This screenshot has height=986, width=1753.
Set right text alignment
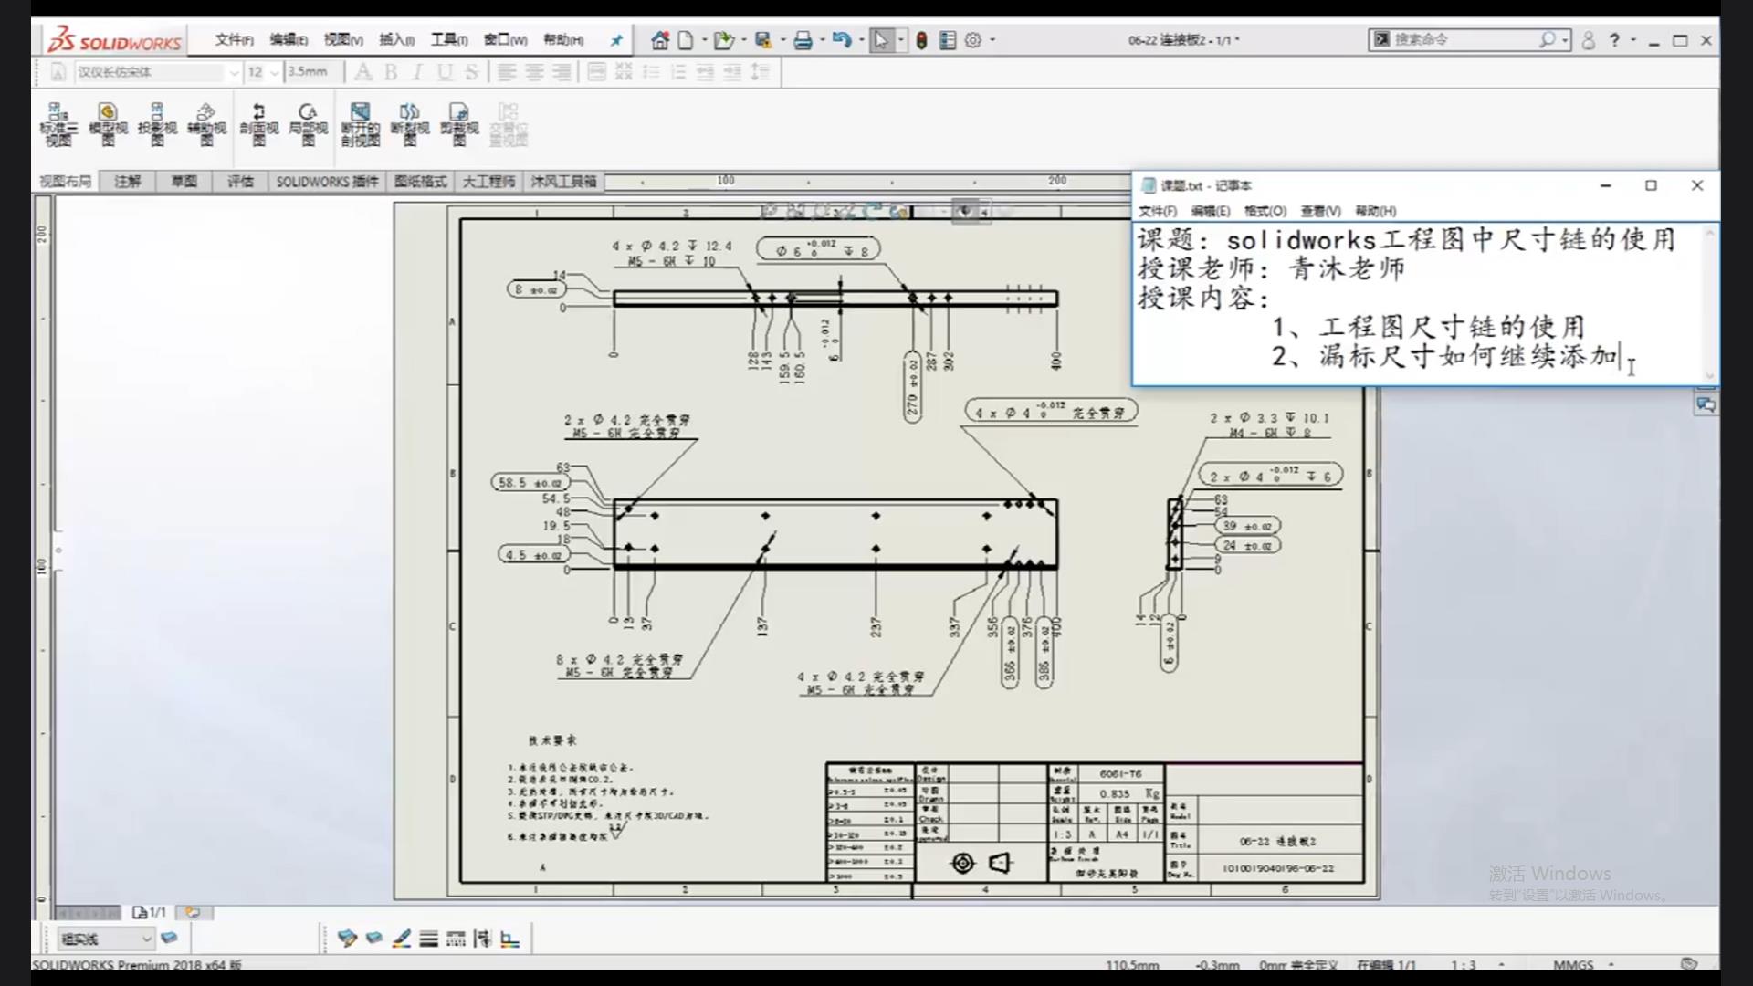click(562, 72)
